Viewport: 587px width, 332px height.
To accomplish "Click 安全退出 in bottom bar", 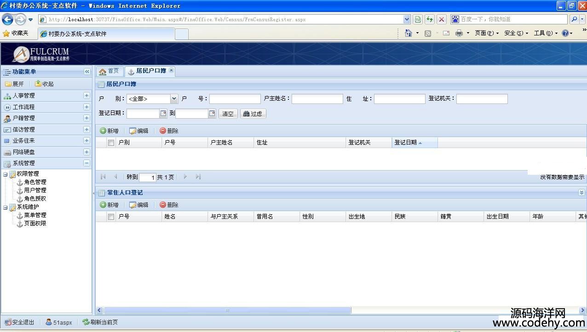I will pyautogui.click(x=20, y=322).
